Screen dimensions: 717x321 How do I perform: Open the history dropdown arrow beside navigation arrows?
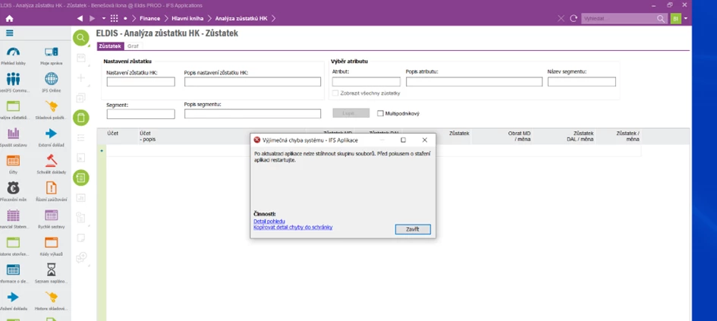point(104,19)
